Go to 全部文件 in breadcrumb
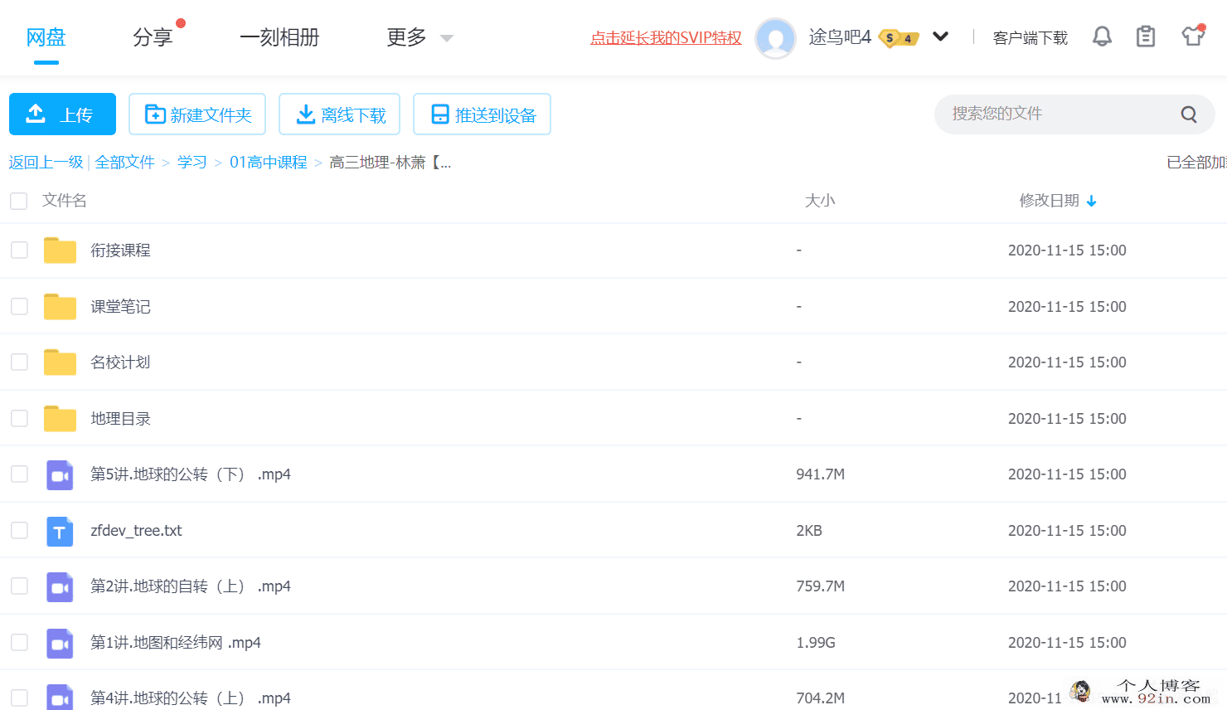This screenshot has width=1227, height=710. (125, 163)
